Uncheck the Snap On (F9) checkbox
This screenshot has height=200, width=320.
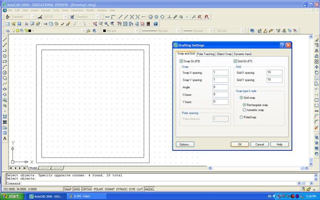[181, 61]
